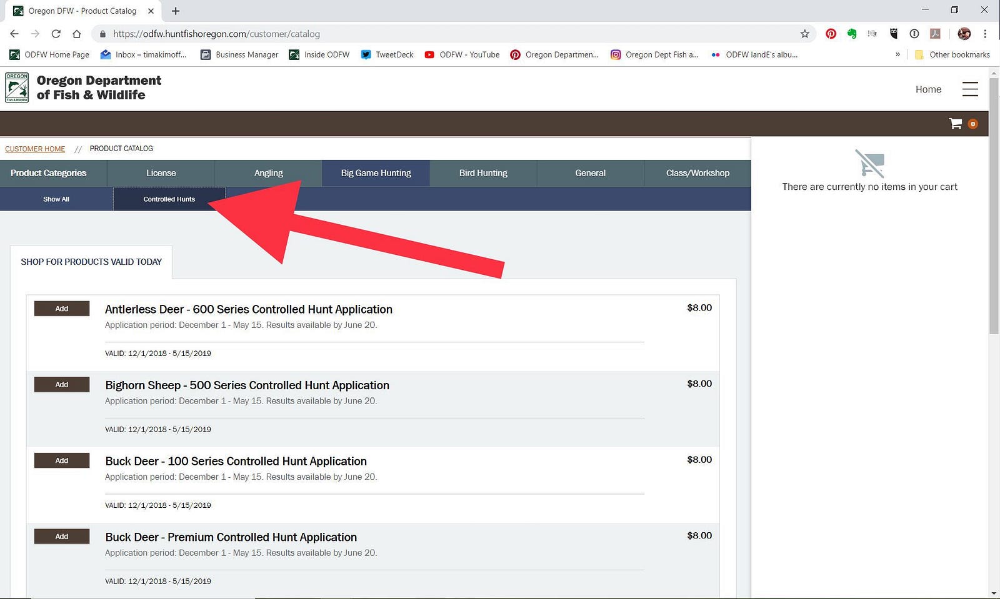Click Antlerless Deer - 600 Series title
Screen dimensions: 1000x599
249,309
